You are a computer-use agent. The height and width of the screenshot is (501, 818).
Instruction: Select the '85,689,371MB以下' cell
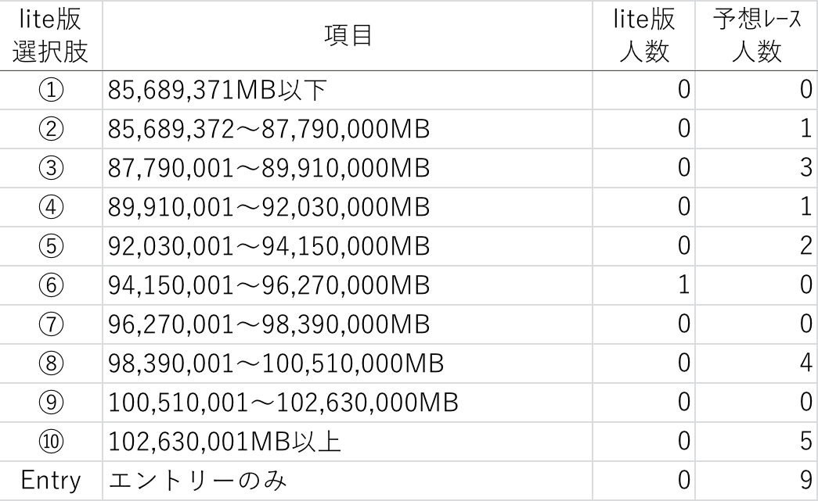click(x=217, y=91)
